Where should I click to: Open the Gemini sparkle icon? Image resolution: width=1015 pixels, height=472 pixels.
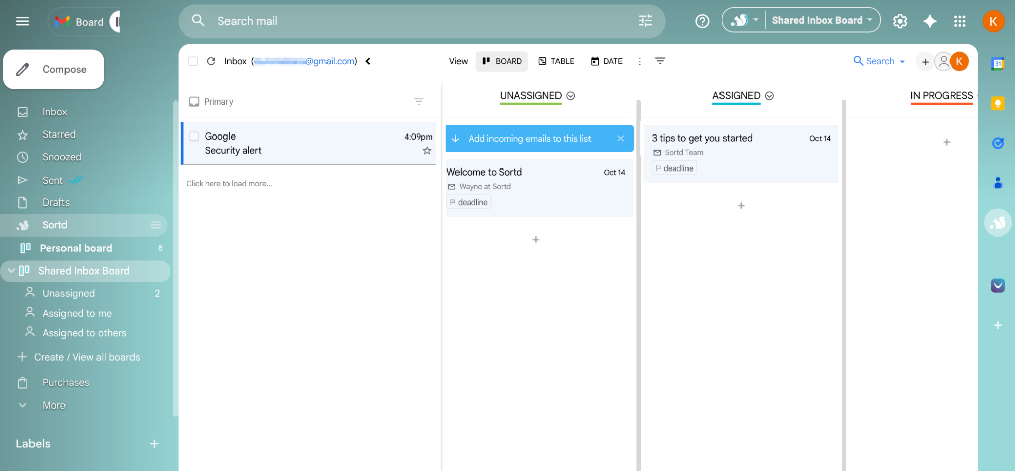click(x=930, y=21)
